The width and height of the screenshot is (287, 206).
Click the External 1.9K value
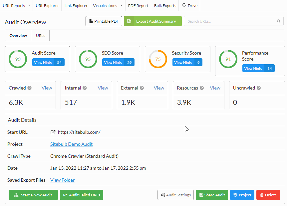(x=128, y=103)
